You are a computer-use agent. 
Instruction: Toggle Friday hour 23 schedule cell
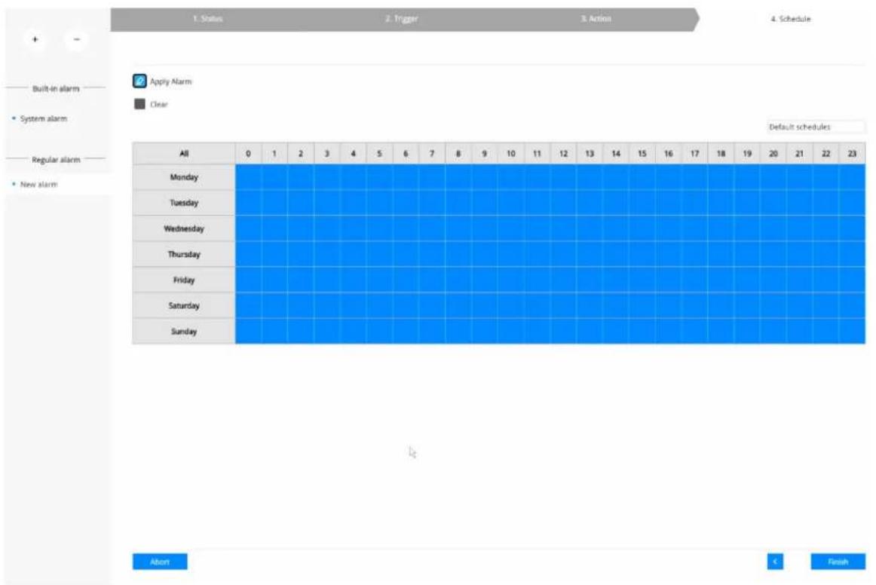[852, 280]
